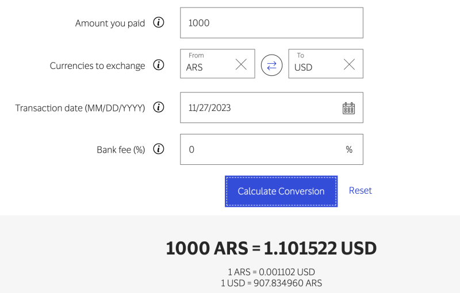The image size is (460, 293).
Task: Clear the USD To currency
Action: click(x=349, y=64)
